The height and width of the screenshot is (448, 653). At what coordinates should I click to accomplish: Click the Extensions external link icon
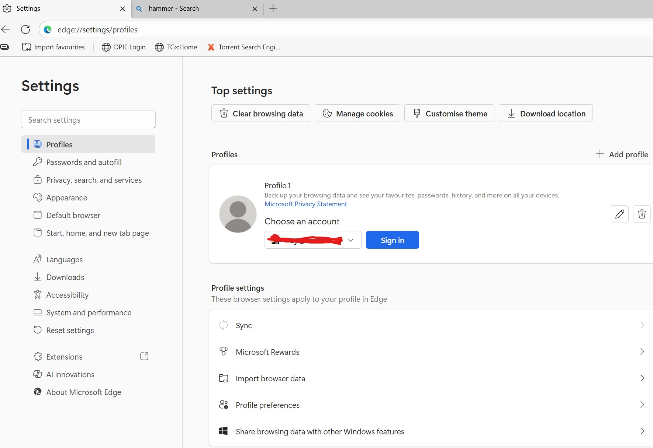(x=144, y=356)
